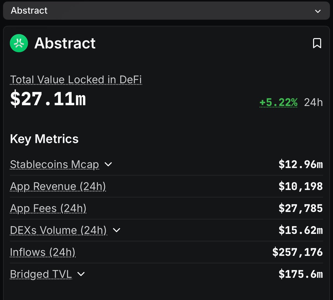Bookmark the Abstract chain
The image size is (333, 300).
pyautogui.click(x=317, y=43)
